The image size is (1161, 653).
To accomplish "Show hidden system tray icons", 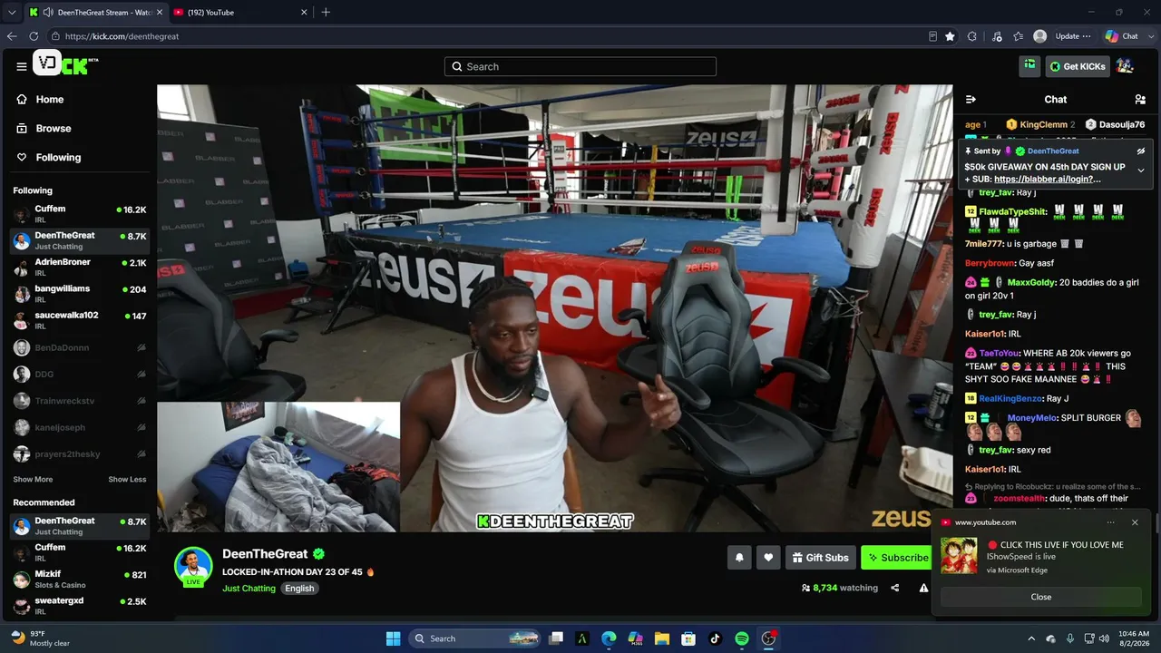I will click(x=1031, y=638).
